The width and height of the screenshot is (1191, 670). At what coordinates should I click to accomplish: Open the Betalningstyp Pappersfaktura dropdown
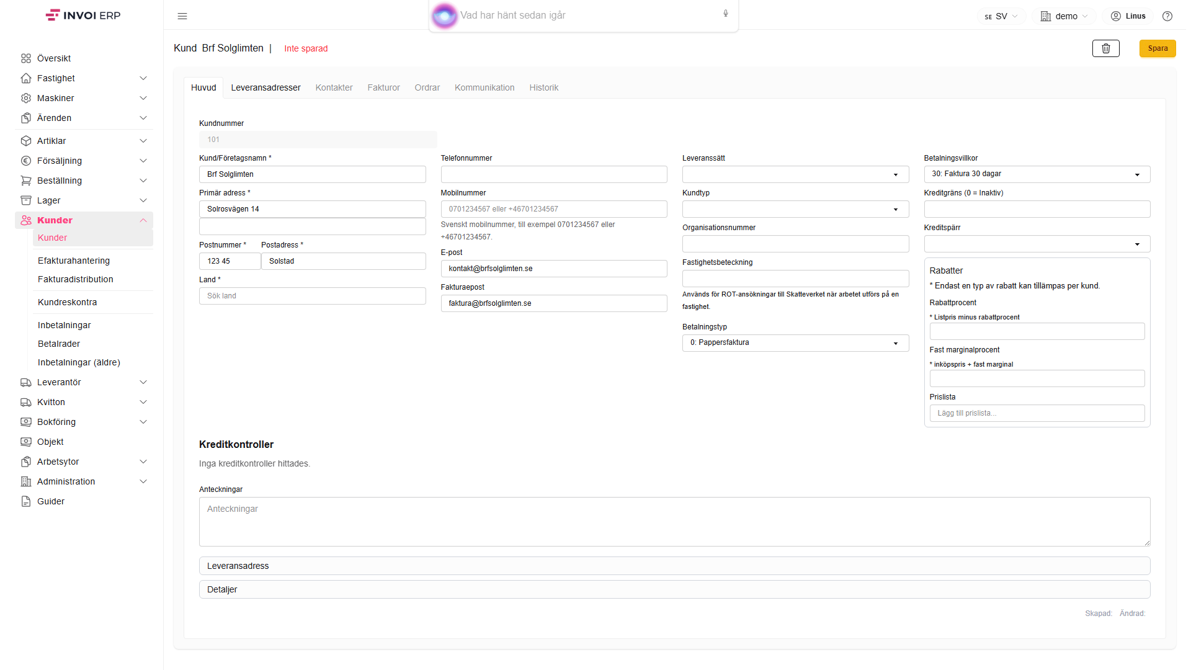[795, 343]
